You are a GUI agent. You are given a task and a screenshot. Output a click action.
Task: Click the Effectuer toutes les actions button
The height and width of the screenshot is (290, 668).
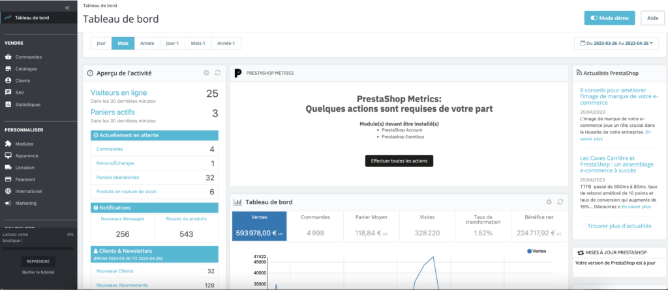tap(398, 161)
